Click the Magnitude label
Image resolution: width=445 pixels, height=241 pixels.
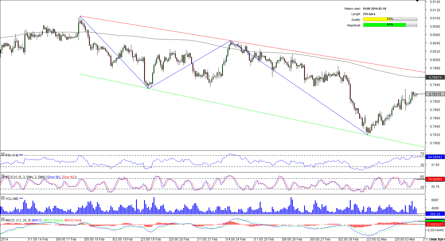[354, 25]
